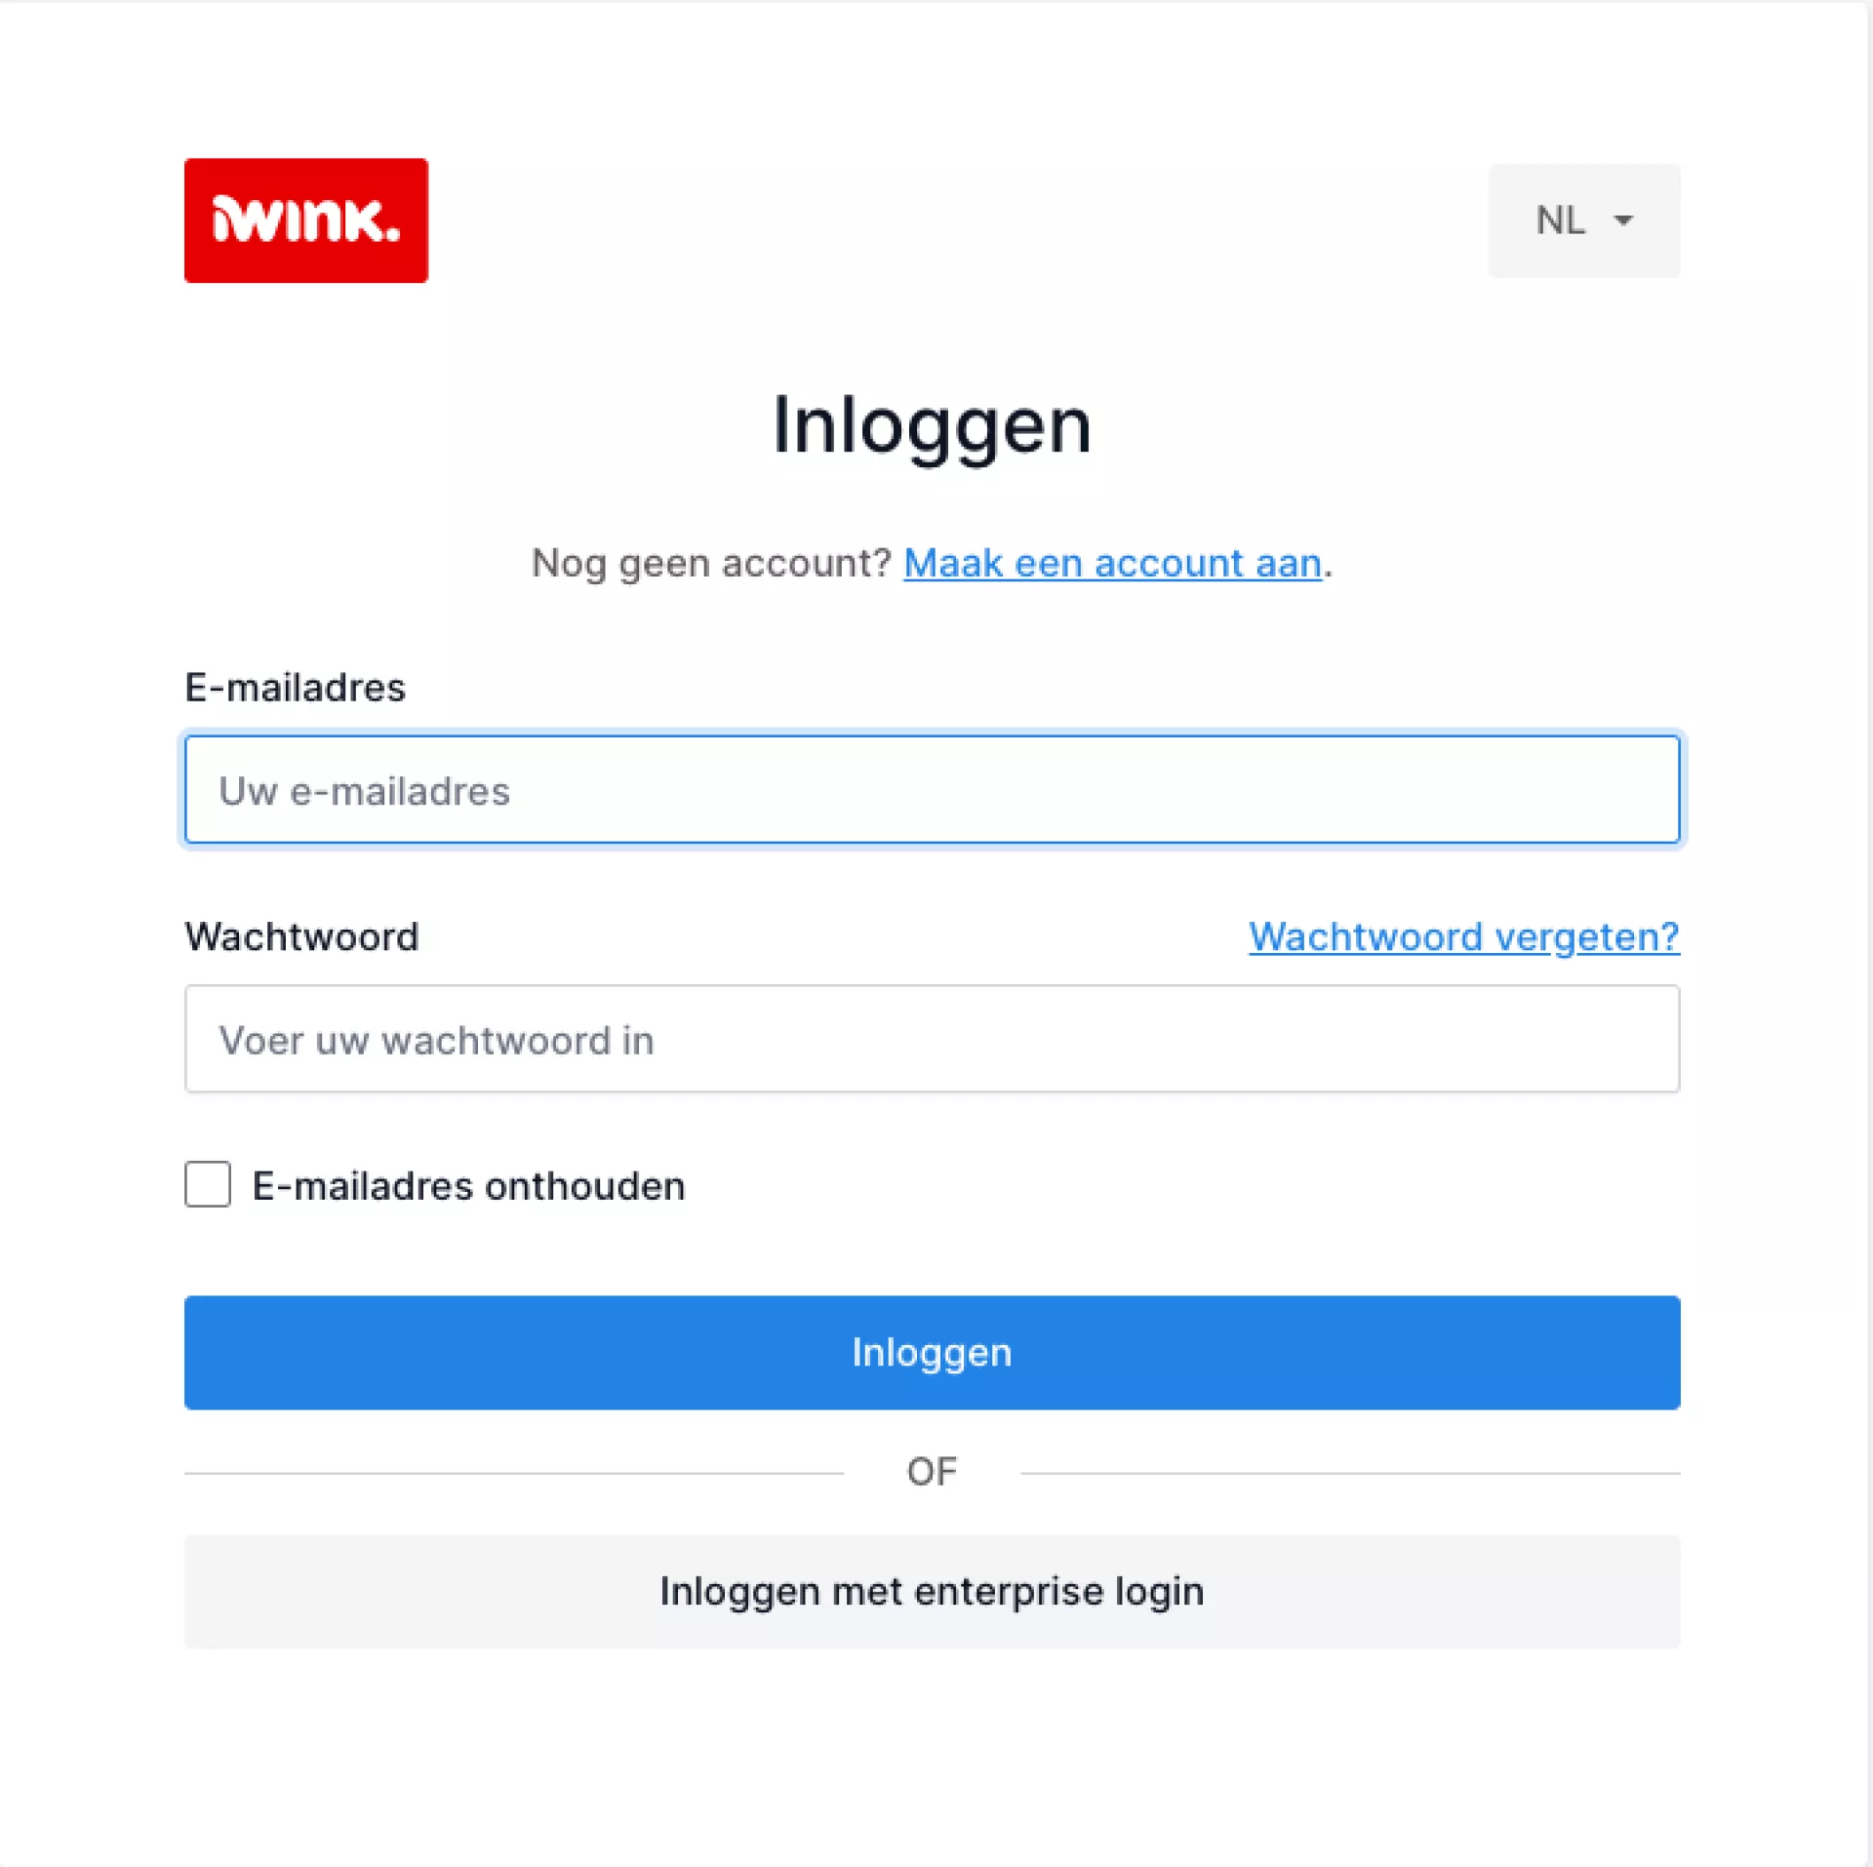The image size is (1873, 1867).
Task: Follow the 'Maak een account aan' link
Action: pos(1112,564)
